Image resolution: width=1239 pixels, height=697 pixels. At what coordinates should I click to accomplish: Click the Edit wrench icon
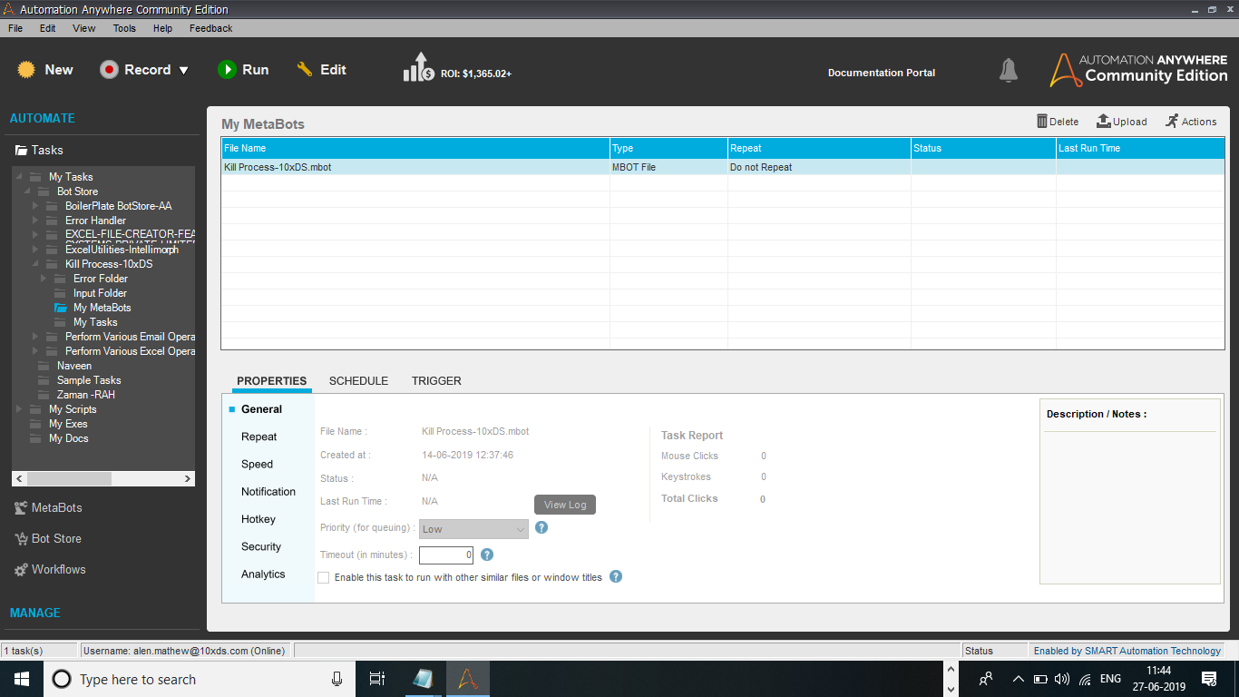click(305, 70)
